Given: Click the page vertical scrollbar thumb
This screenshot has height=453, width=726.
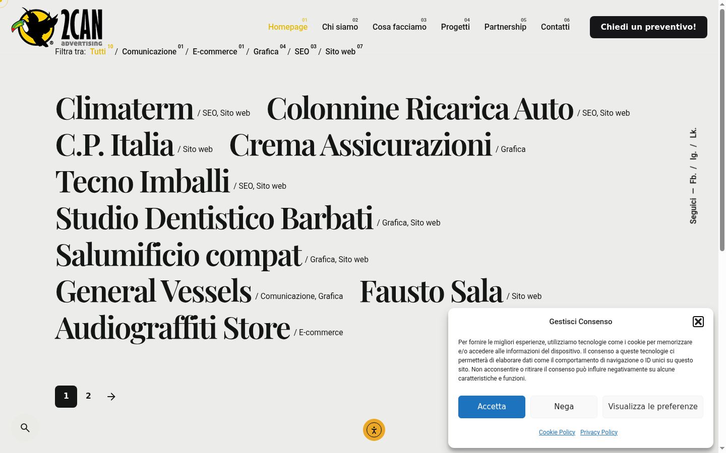Looking at the screenshot, I should coord(722,130).
